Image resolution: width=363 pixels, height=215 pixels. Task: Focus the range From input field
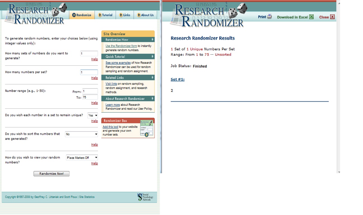click(90, 91)
